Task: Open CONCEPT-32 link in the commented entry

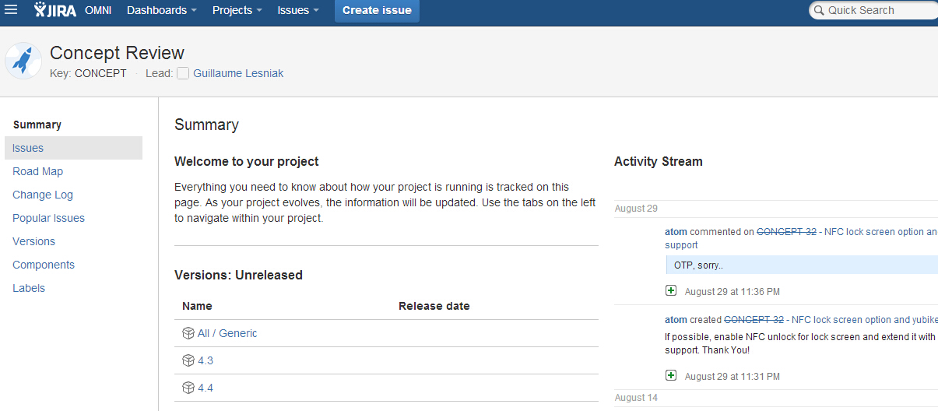Action: coord(786,232)
